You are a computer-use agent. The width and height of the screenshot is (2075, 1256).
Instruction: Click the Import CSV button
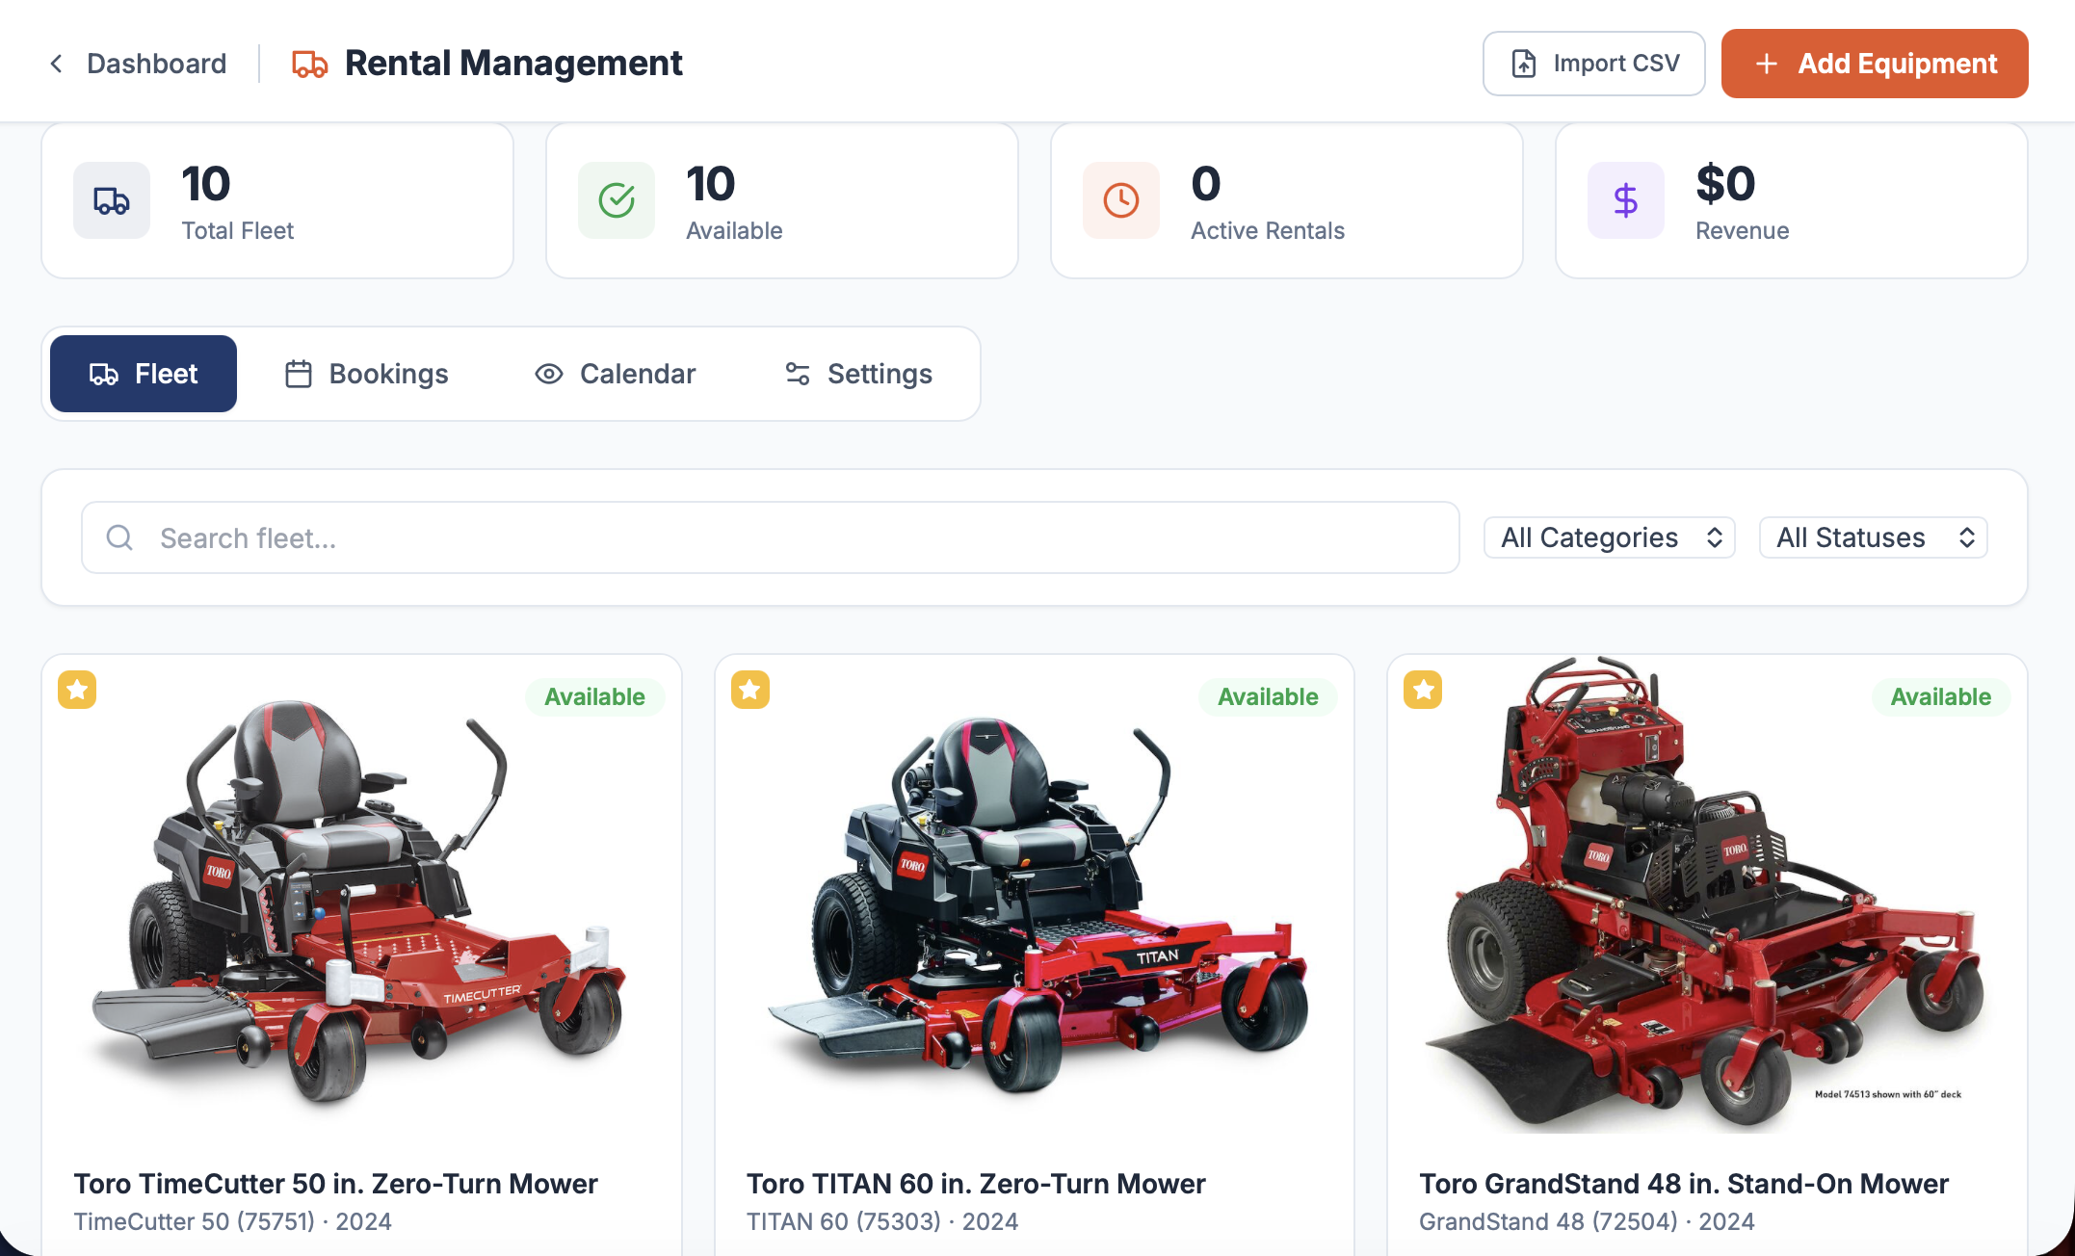(1593, 64)
